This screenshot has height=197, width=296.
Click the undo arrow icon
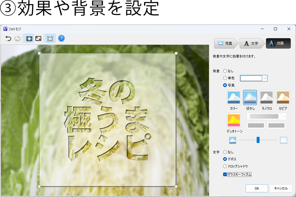[x=8, y=38]
